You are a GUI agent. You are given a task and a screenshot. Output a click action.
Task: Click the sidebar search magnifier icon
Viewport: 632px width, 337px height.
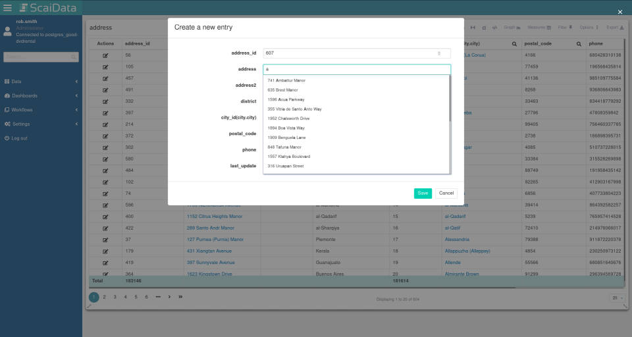click(74, 57)
